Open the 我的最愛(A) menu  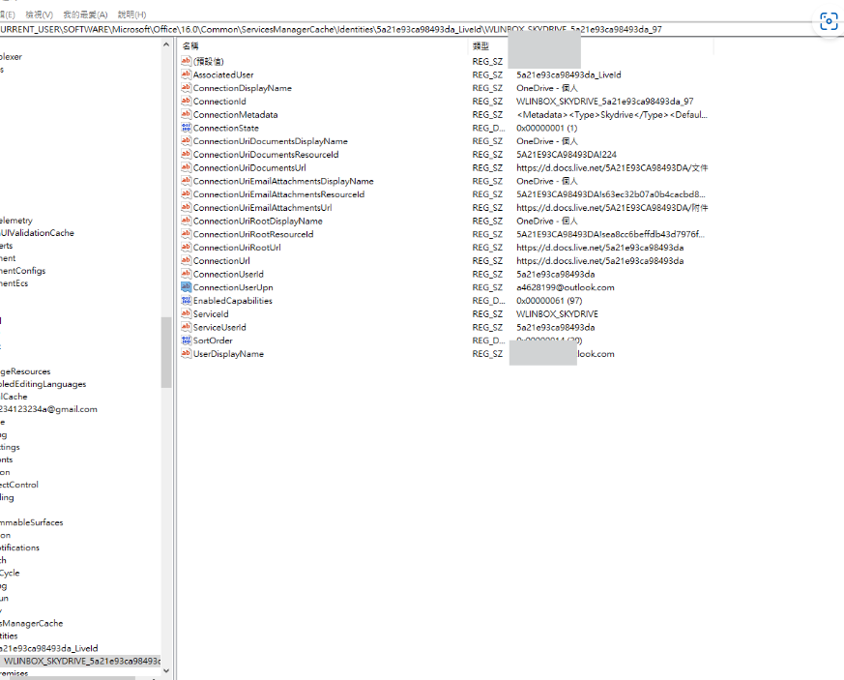[86, 15]
